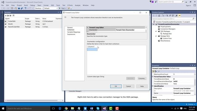Collapse ForeachLoopItemEnumerator project node
197x111 pixels.
click(154, 24)
